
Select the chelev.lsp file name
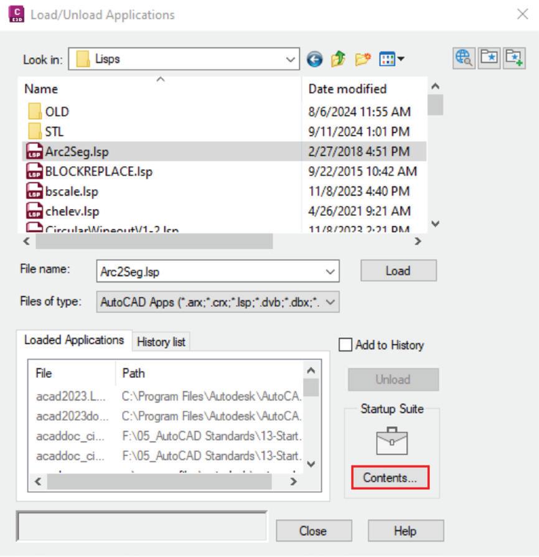[x=72, y=212]
